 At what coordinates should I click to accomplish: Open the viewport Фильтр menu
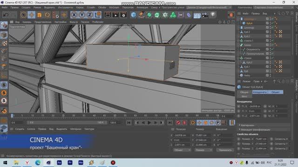[74, 22]
